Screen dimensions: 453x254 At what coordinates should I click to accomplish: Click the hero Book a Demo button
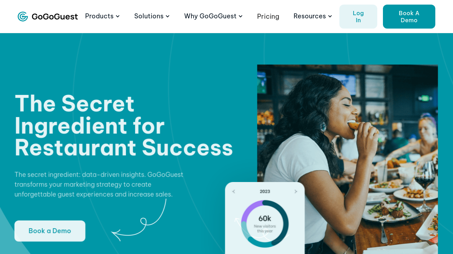tap(50, 231)
